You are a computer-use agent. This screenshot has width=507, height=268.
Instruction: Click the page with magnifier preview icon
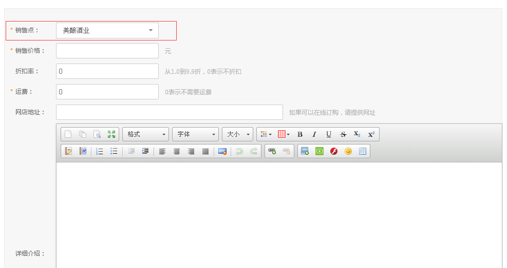click(x=97, y=134)
